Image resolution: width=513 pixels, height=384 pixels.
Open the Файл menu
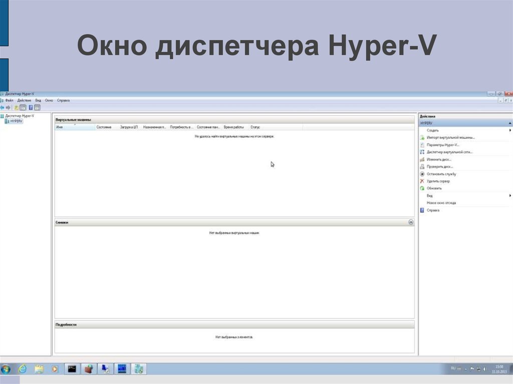9,100
